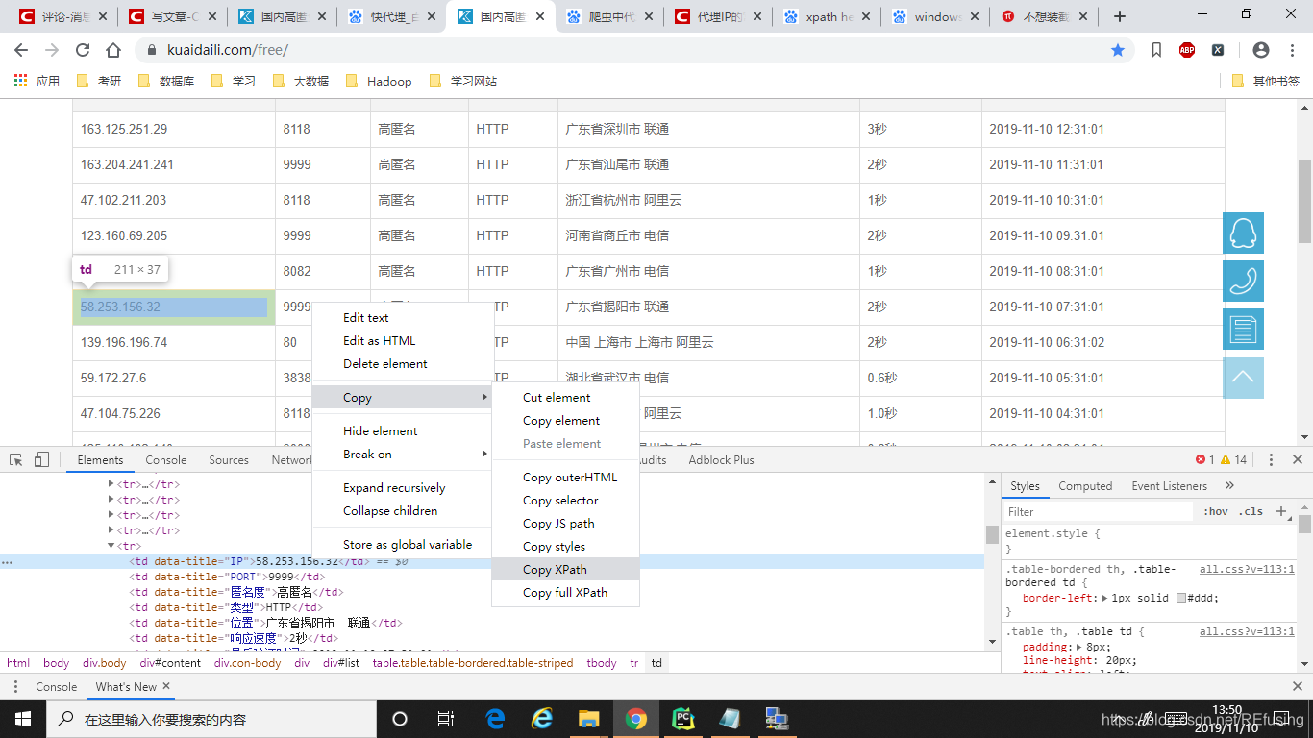Expand the Copy submenu arrow

(x=484, y=397)
